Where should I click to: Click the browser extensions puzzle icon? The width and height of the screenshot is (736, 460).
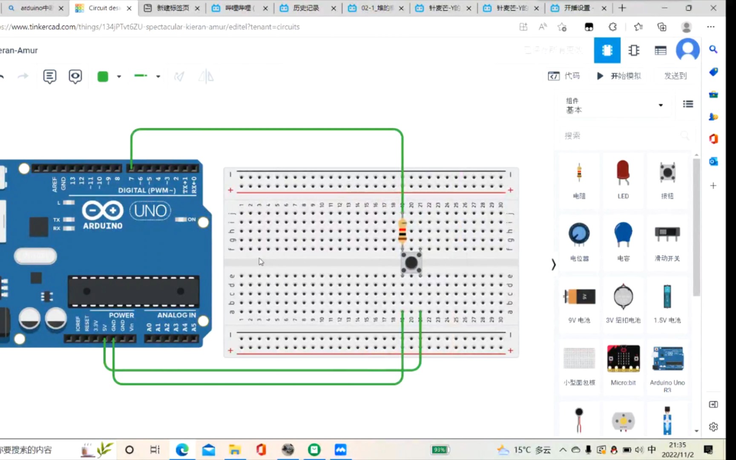click(612, 27)
